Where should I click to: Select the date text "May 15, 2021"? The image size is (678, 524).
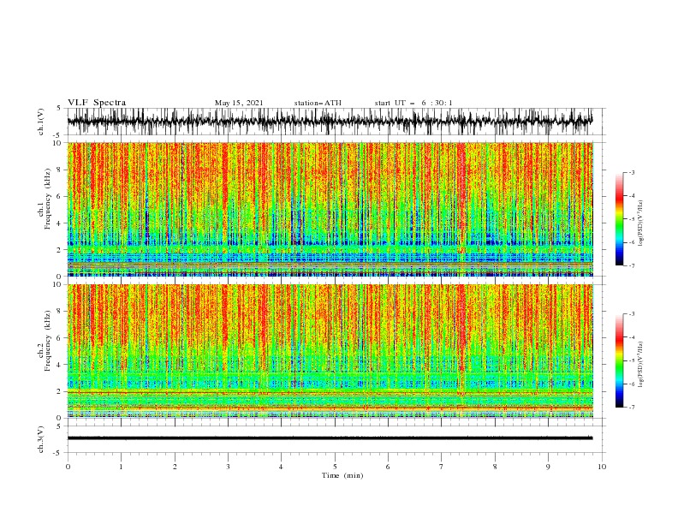239,103
